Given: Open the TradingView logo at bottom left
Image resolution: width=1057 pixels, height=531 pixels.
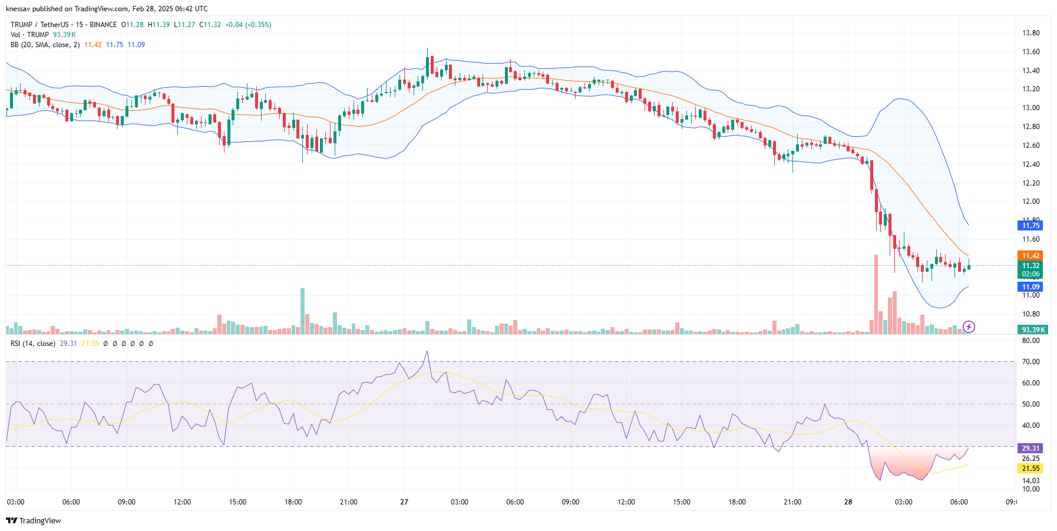Looking at the screenshot, I should click(34, 520).
